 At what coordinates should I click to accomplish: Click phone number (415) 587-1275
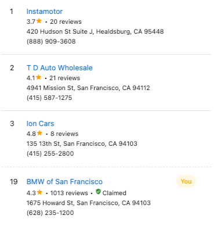pos(49,98)
